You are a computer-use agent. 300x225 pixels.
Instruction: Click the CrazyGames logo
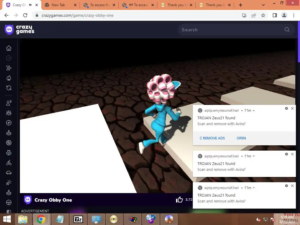[x=20, y=30]
